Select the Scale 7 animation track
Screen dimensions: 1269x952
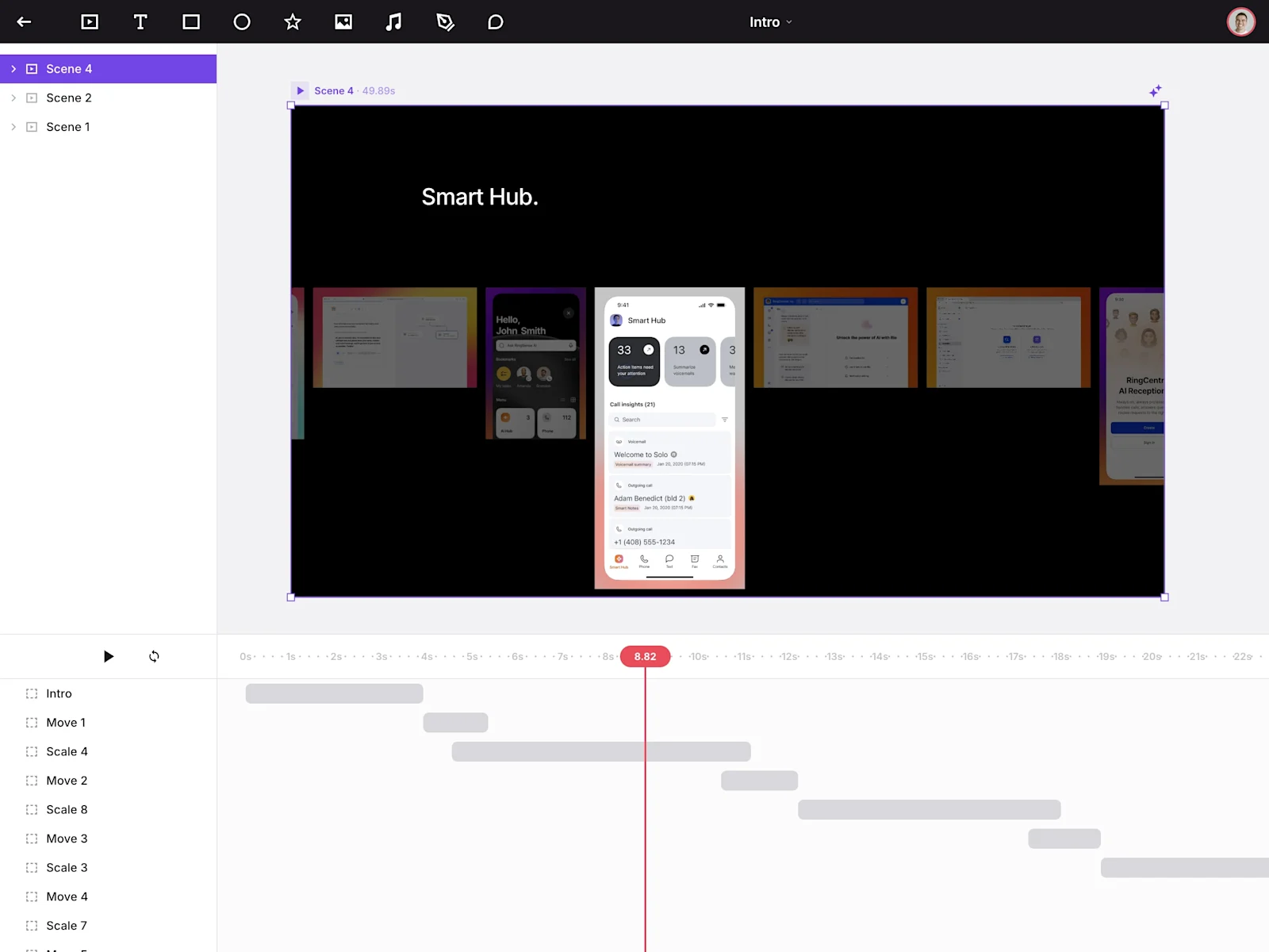point(108,925)
